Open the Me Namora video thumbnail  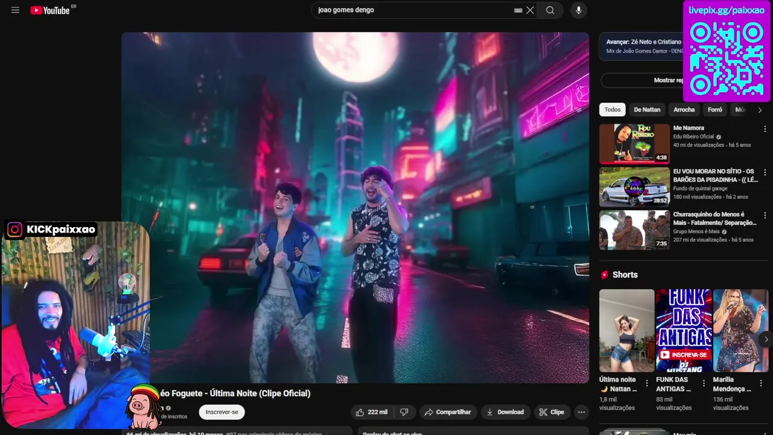click(634, 144)
